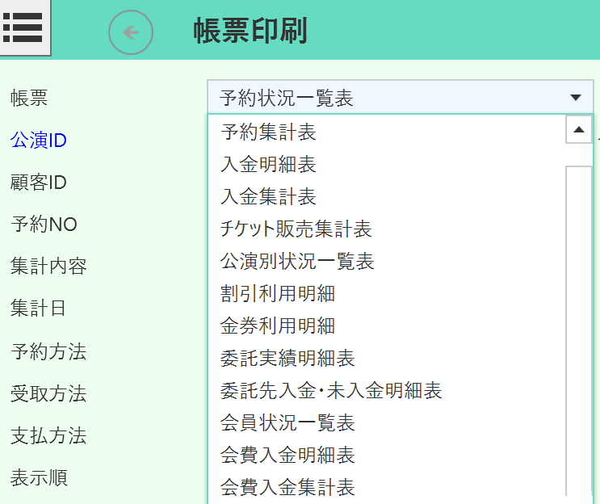The width and height of the screenshot is (600, 504).
Task: Select 会費入金集計表 option
Action: click(287, 488)
